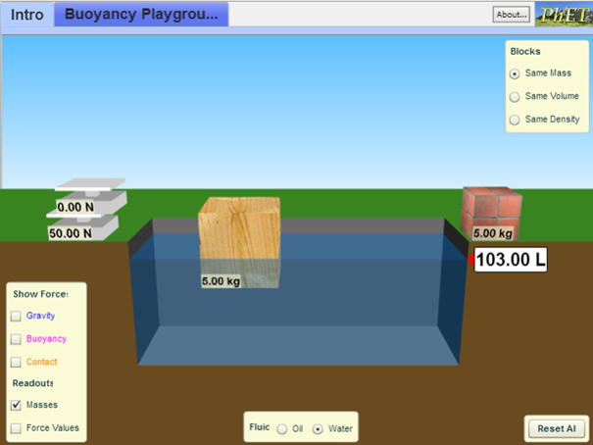Screen dimensions: 593x445
Task: Open the Buoyancy Playground tab
Action: pyautogui.click(x=141, y=15)
